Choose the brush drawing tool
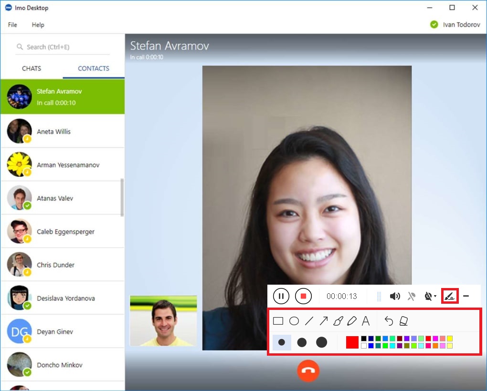 coord(338,320)
